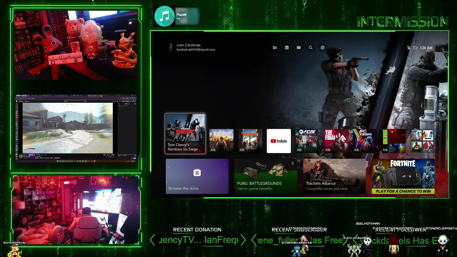Select the Juan Cardenas profile avatar
This screenshot has width=457, height=257.
click(171, 47)
